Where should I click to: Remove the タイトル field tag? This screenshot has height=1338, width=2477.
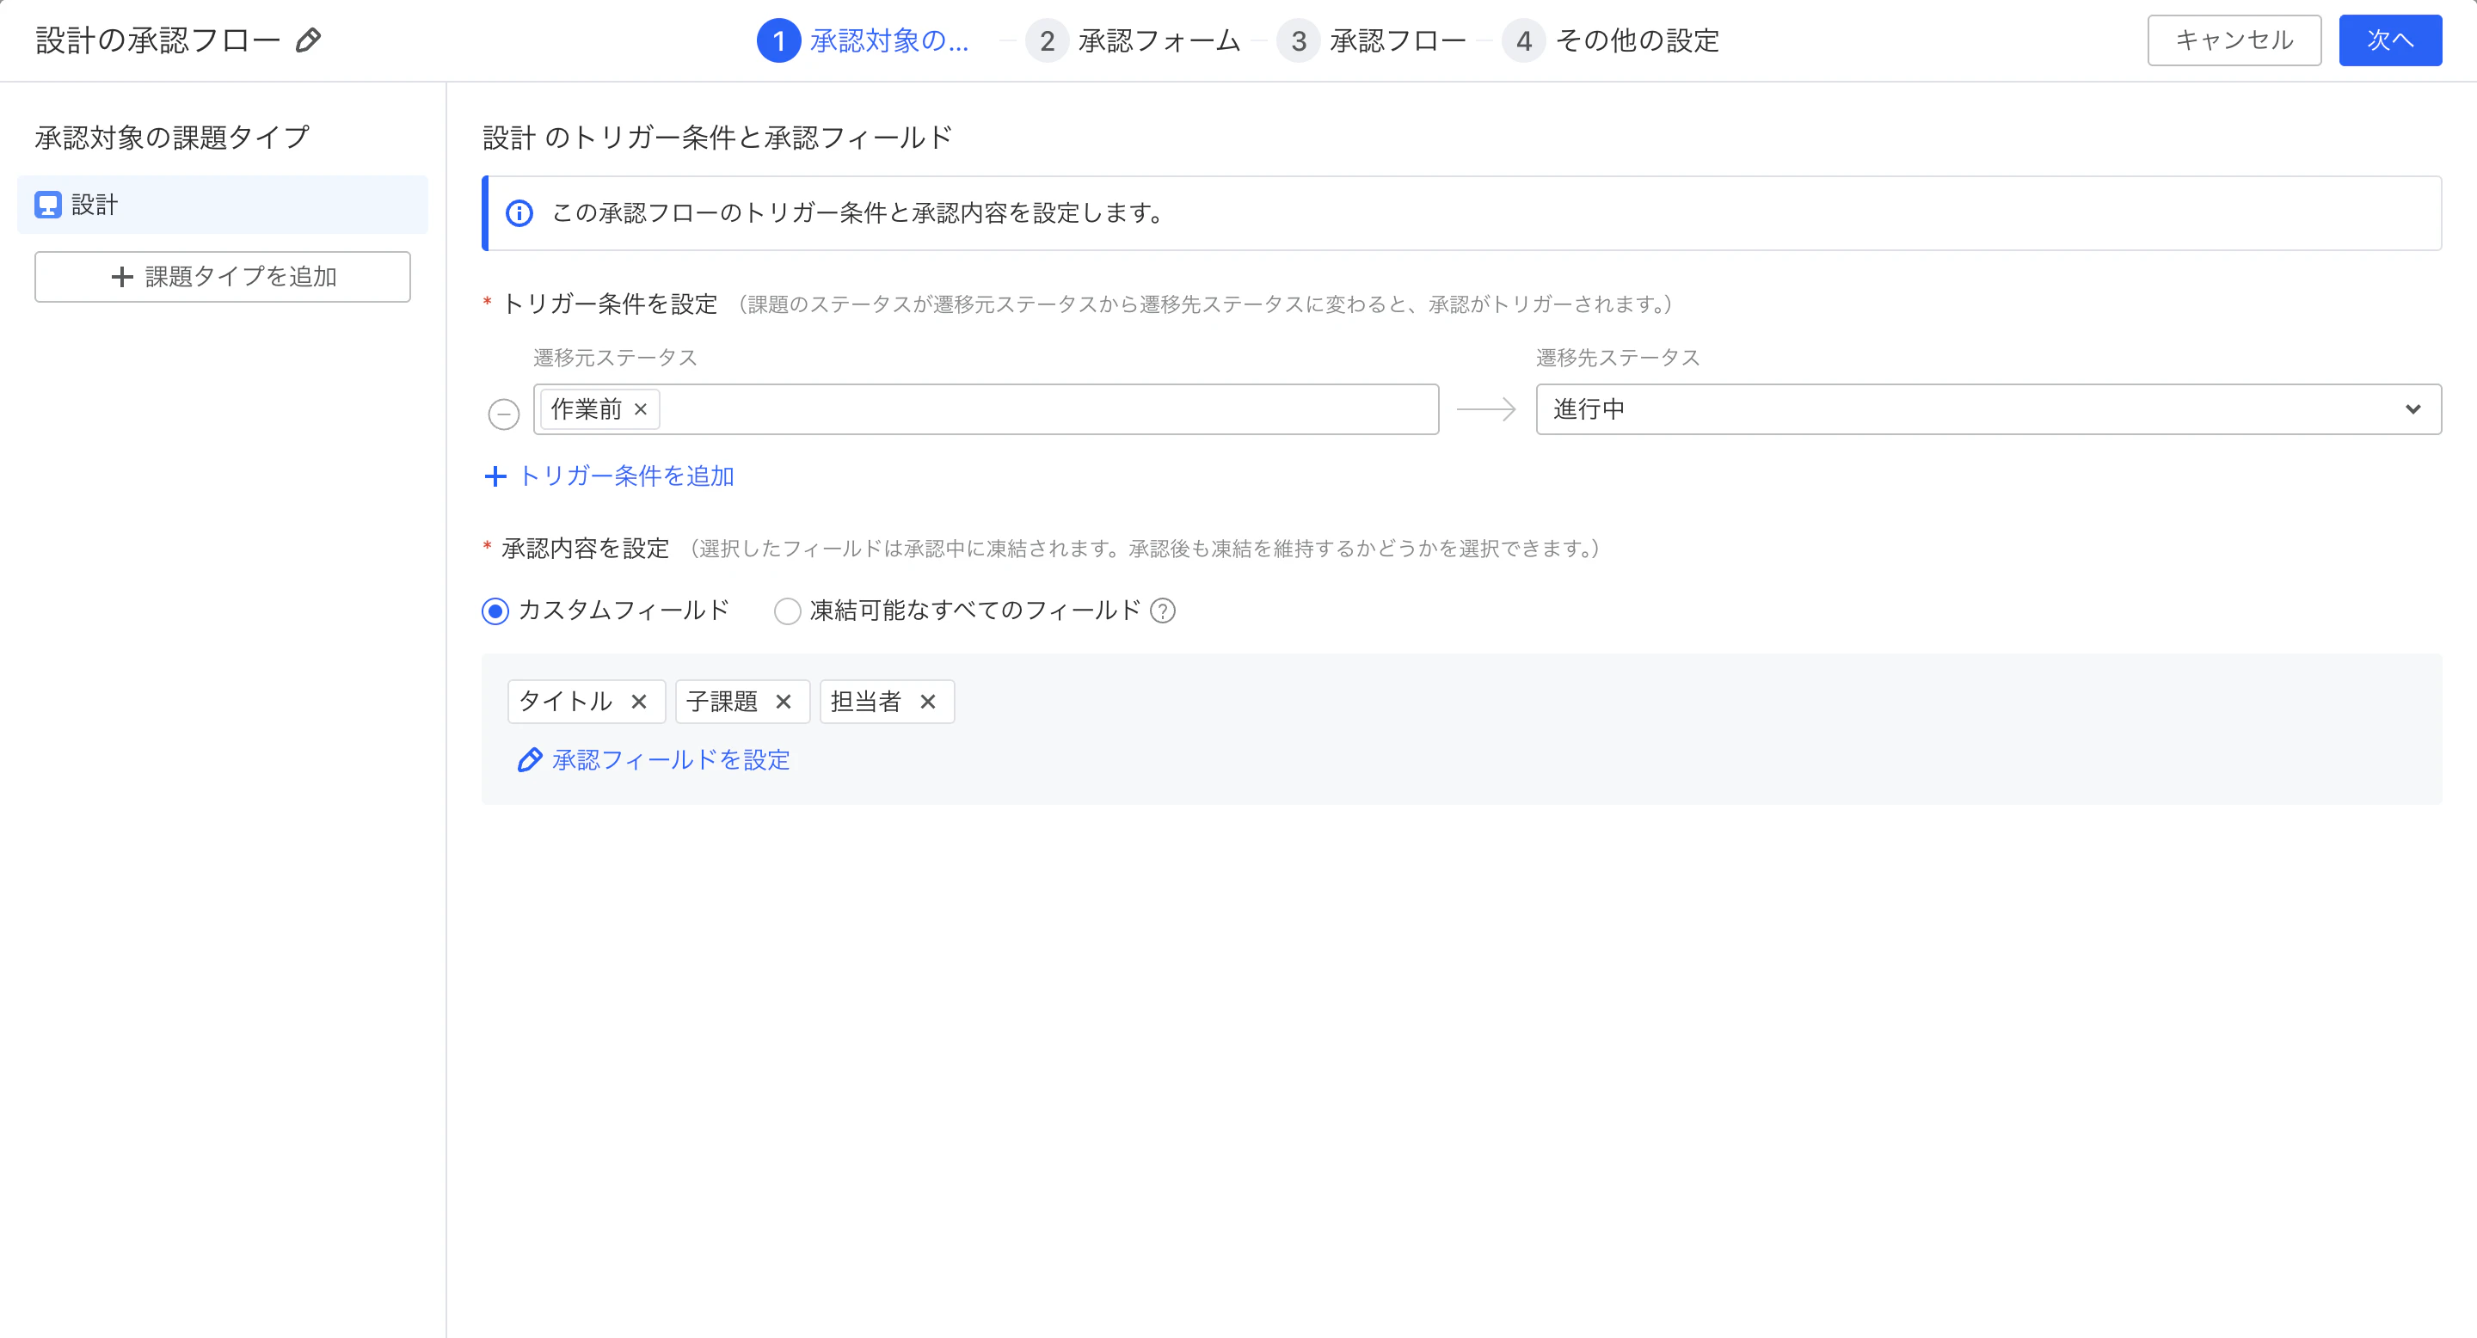638,702
